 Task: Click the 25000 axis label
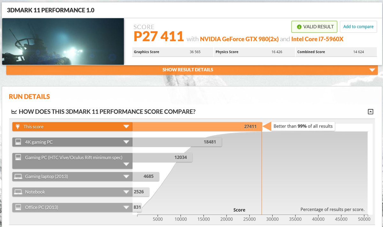pos(250,219)
